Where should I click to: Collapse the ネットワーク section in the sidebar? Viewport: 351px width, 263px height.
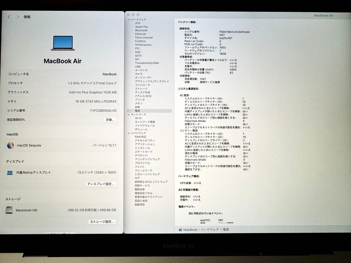[x=129, y=114]
